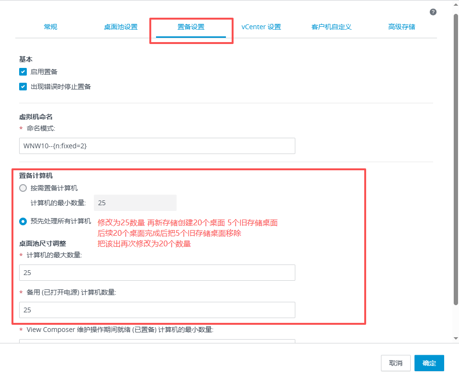Go to the vCenter 设置 tab

point(261,27)
